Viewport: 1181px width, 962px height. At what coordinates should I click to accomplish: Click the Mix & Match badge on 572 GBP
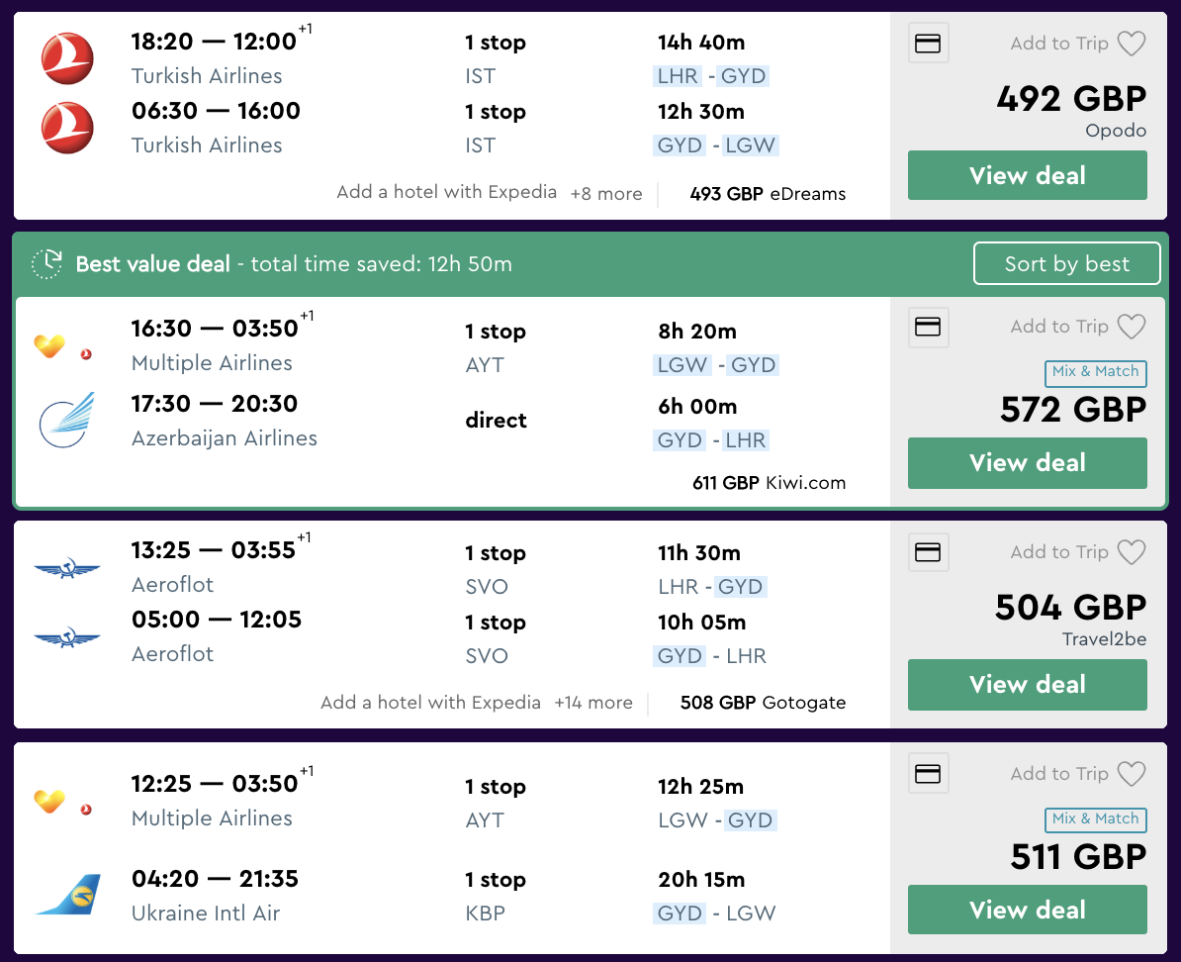pos(1095,372)
